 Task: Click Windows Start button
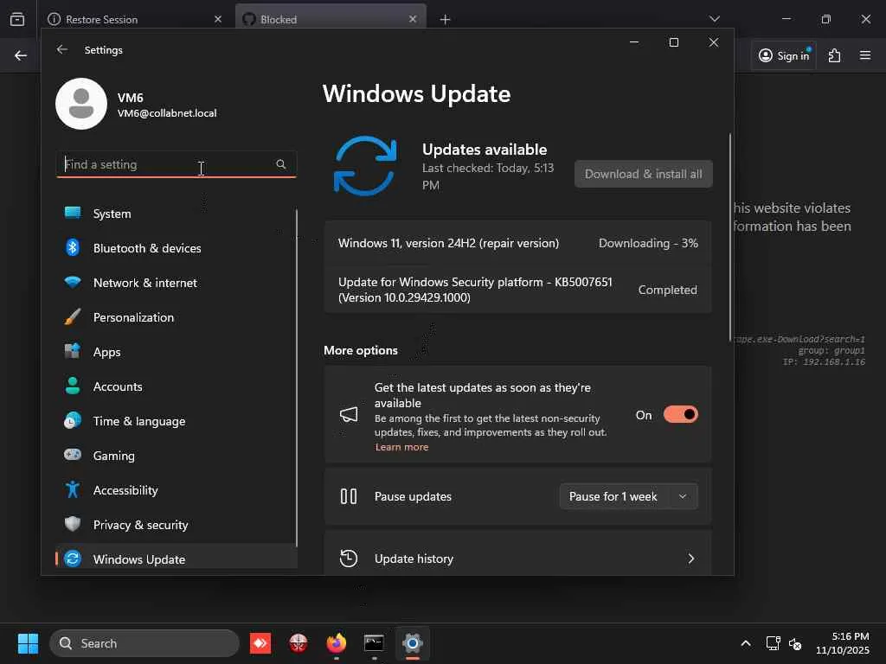[28, 643]
